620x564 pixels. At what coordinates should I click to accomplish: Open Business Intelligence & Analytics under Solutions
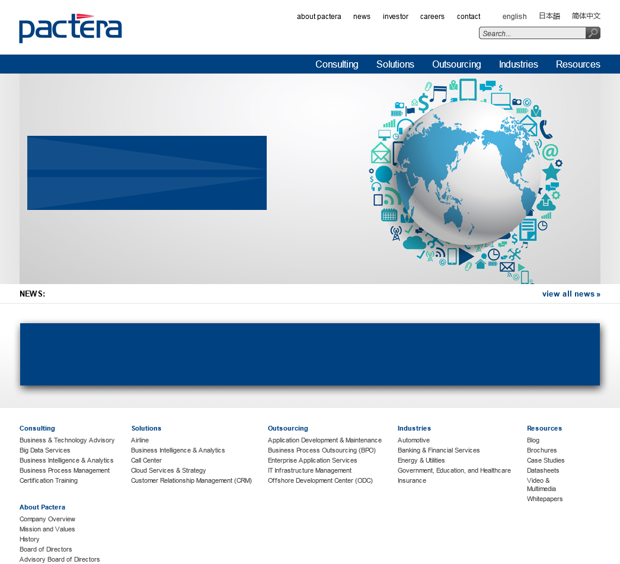178,451
